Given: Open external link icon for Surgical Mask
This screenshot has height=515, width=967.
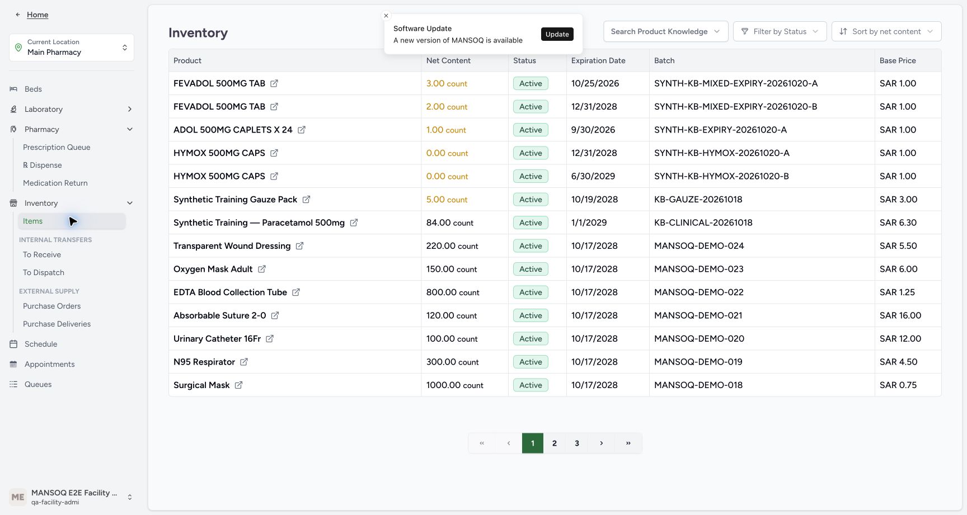Looking at the screenshot, I should 238,385.
